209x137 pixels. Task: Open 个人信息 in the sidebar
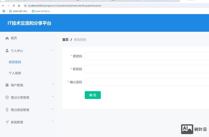pyautogui.click(x=15, y=73)
